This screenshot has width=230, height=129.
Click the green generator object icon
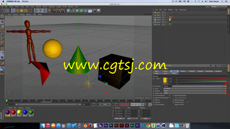pyautogui.click(x=77, y=11)
